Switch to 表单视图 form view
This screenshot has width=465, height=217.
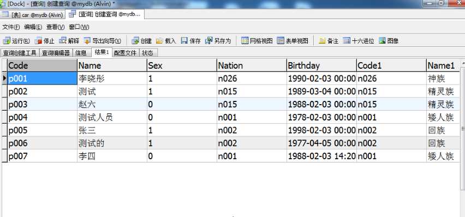(293, 41)
